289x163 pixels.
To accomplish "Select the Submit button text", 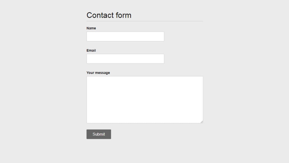I will point(98,134).
